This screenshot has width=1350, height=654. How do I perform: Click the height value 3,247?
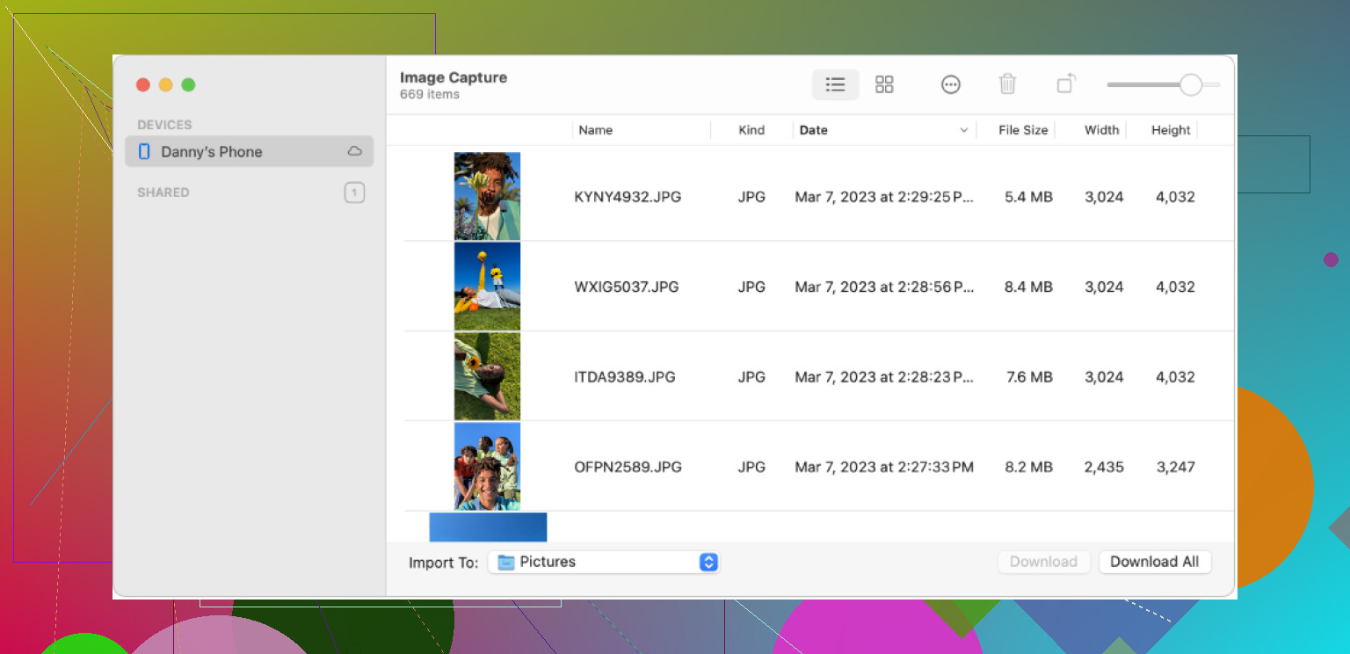[x=1175, y=467]
